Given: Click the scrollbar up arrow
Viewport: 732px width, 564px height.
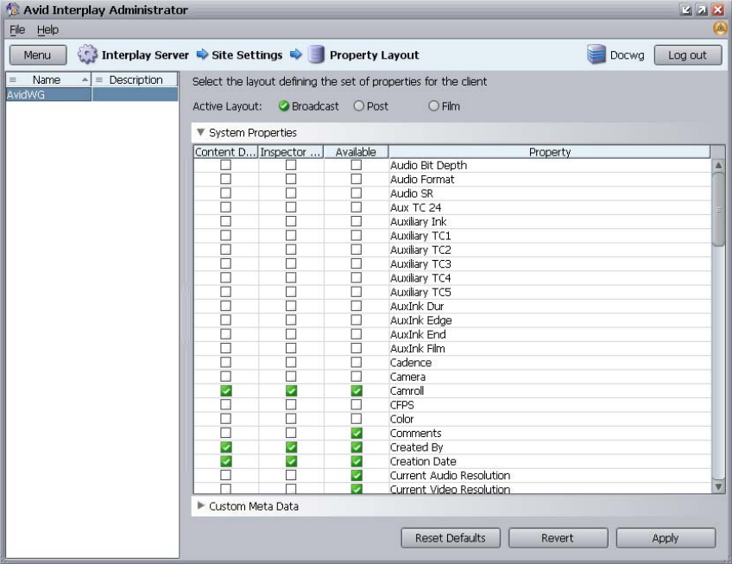Looking at the screenshot, I should 718,166.
